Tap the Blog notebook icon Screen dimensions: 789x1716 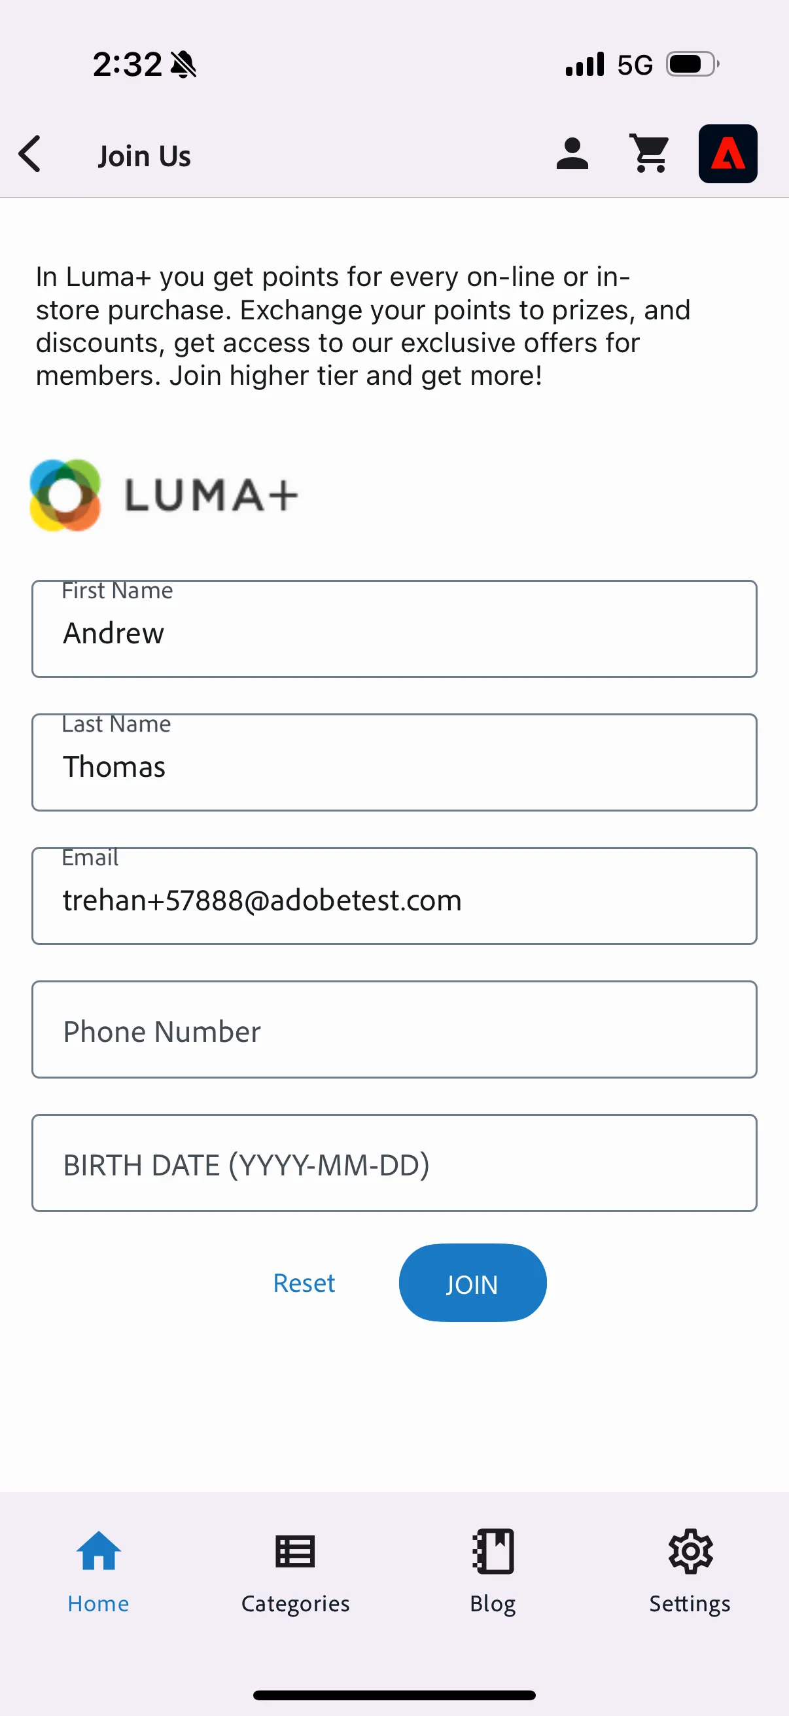pyautogui.click(x=493, y=1551)
